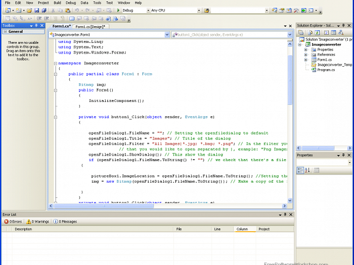This screenshot has width=354, height=265.
Task: Switch to the Form1.cs [Design] tab
Action: [91, 26]
